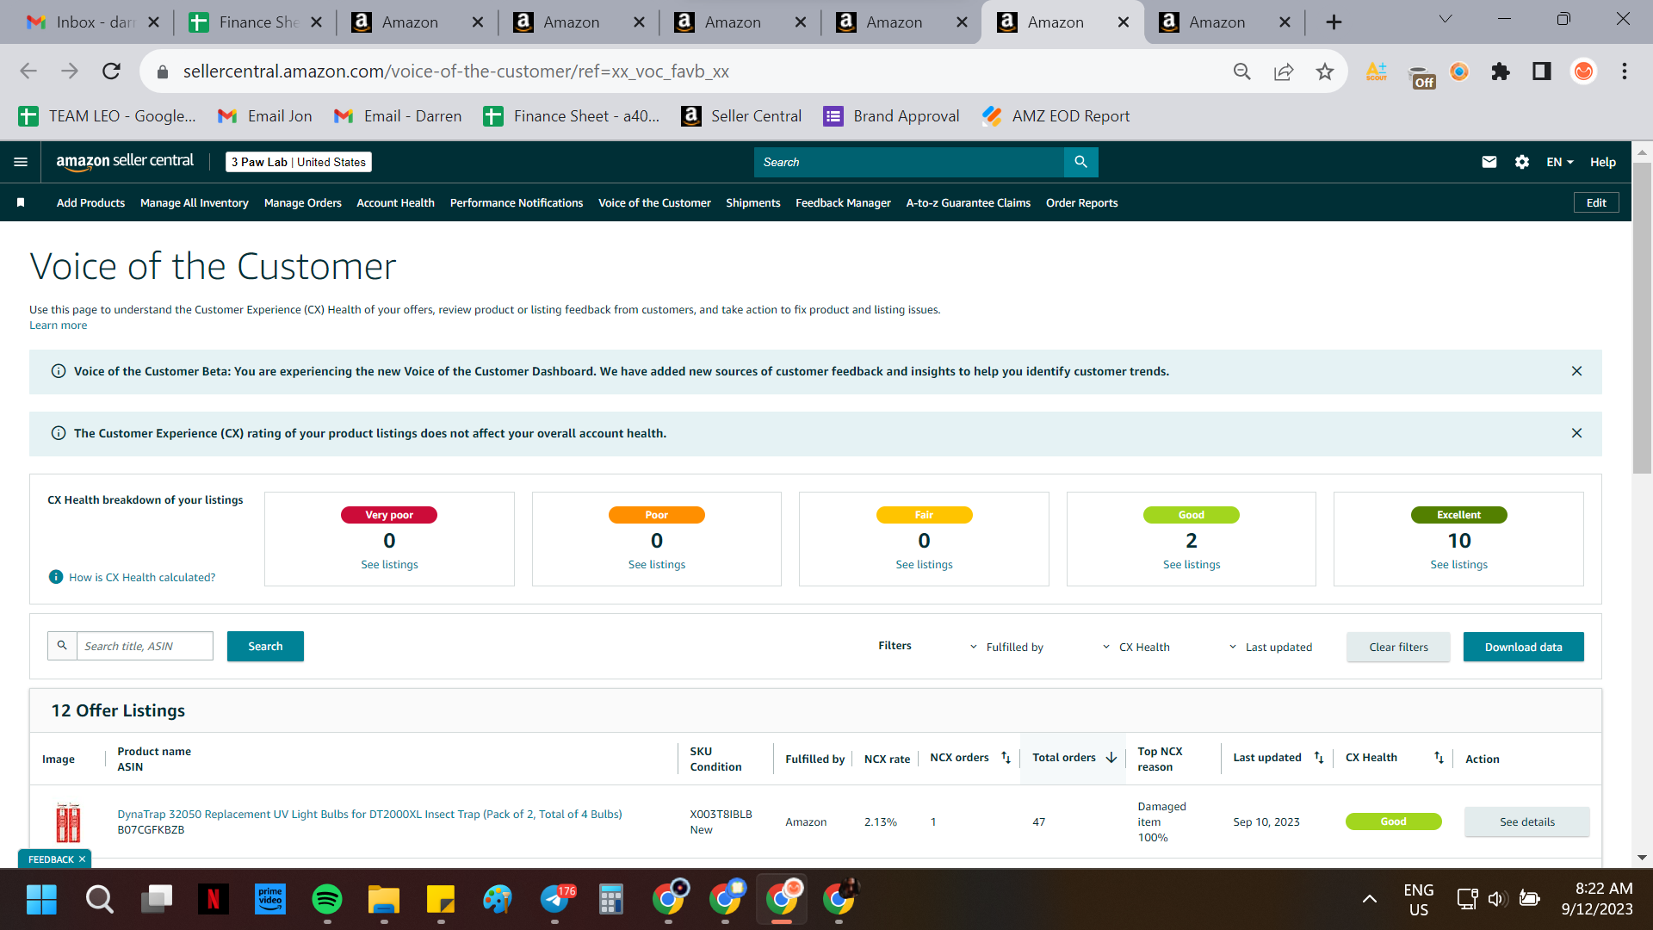Open Netflix from the taskbar
1653x930 pixels.
tap(213, 900)
